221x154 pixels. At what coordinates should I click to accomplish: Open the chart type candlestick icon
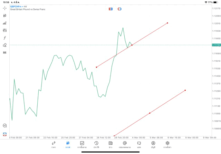5,16
